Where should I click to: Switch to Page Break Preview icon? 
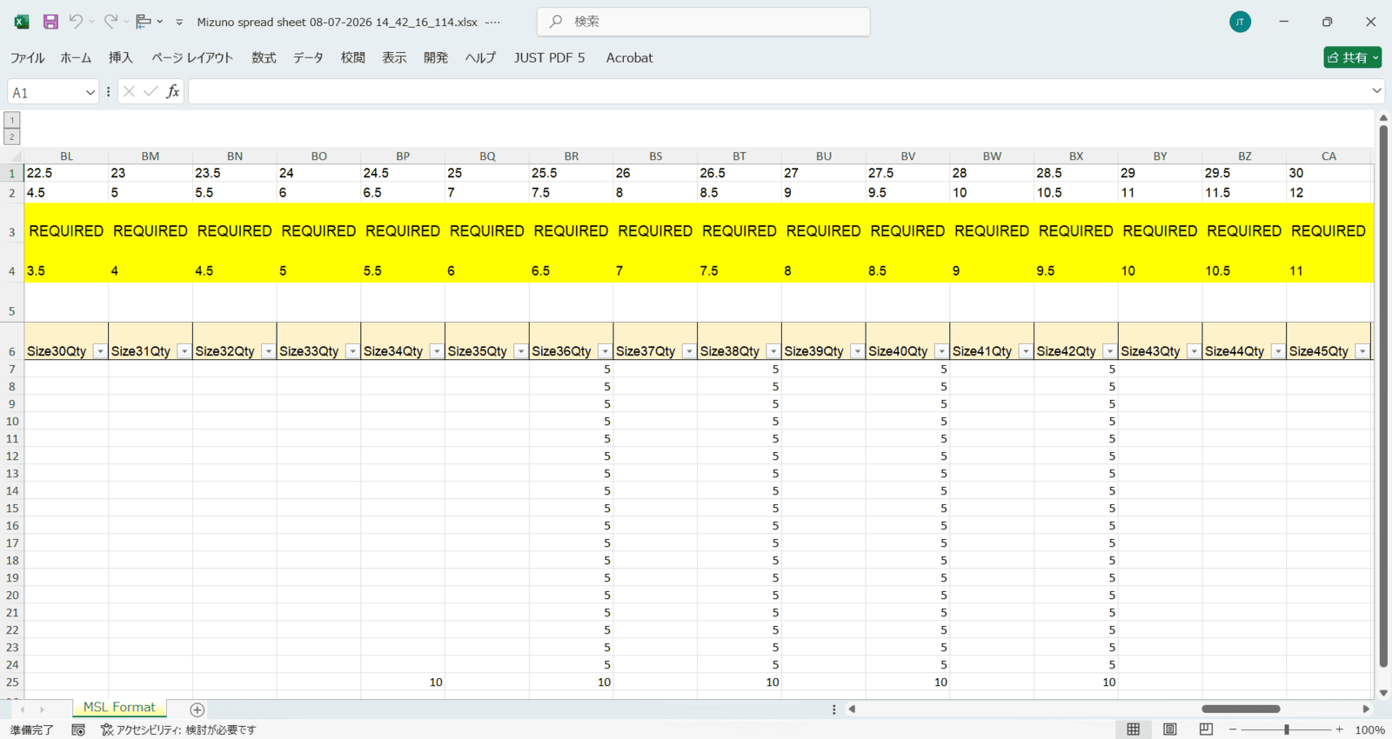(x=1206, y=729)
